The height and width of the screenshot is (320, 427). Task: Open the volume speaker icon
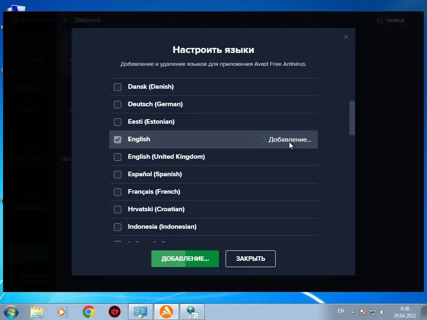(383, 312)
